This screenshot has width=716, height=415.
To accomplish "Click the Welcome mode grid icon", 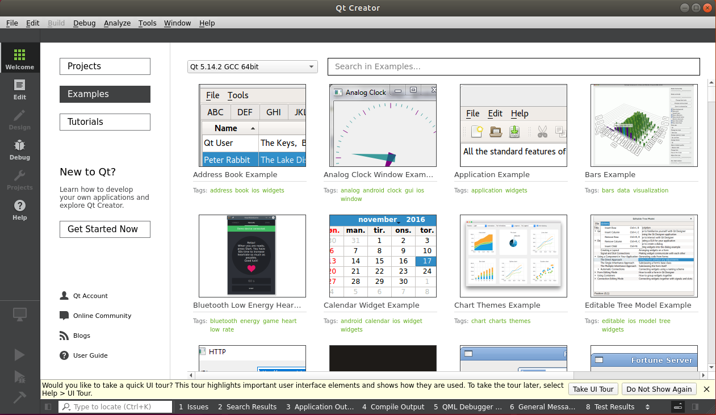I will (20, 58).
